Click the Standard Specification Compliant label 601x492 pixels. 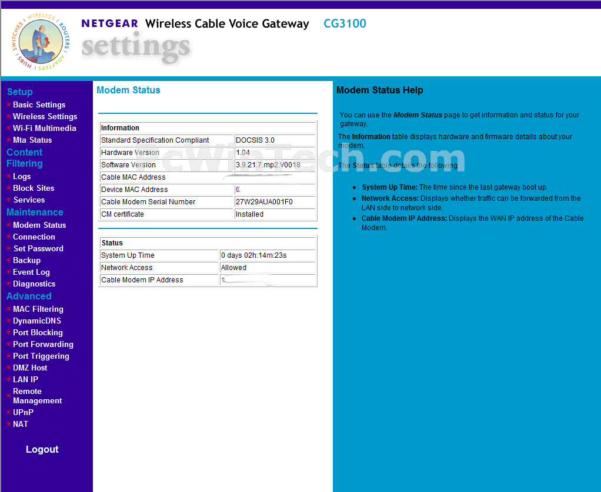point(155,140)
